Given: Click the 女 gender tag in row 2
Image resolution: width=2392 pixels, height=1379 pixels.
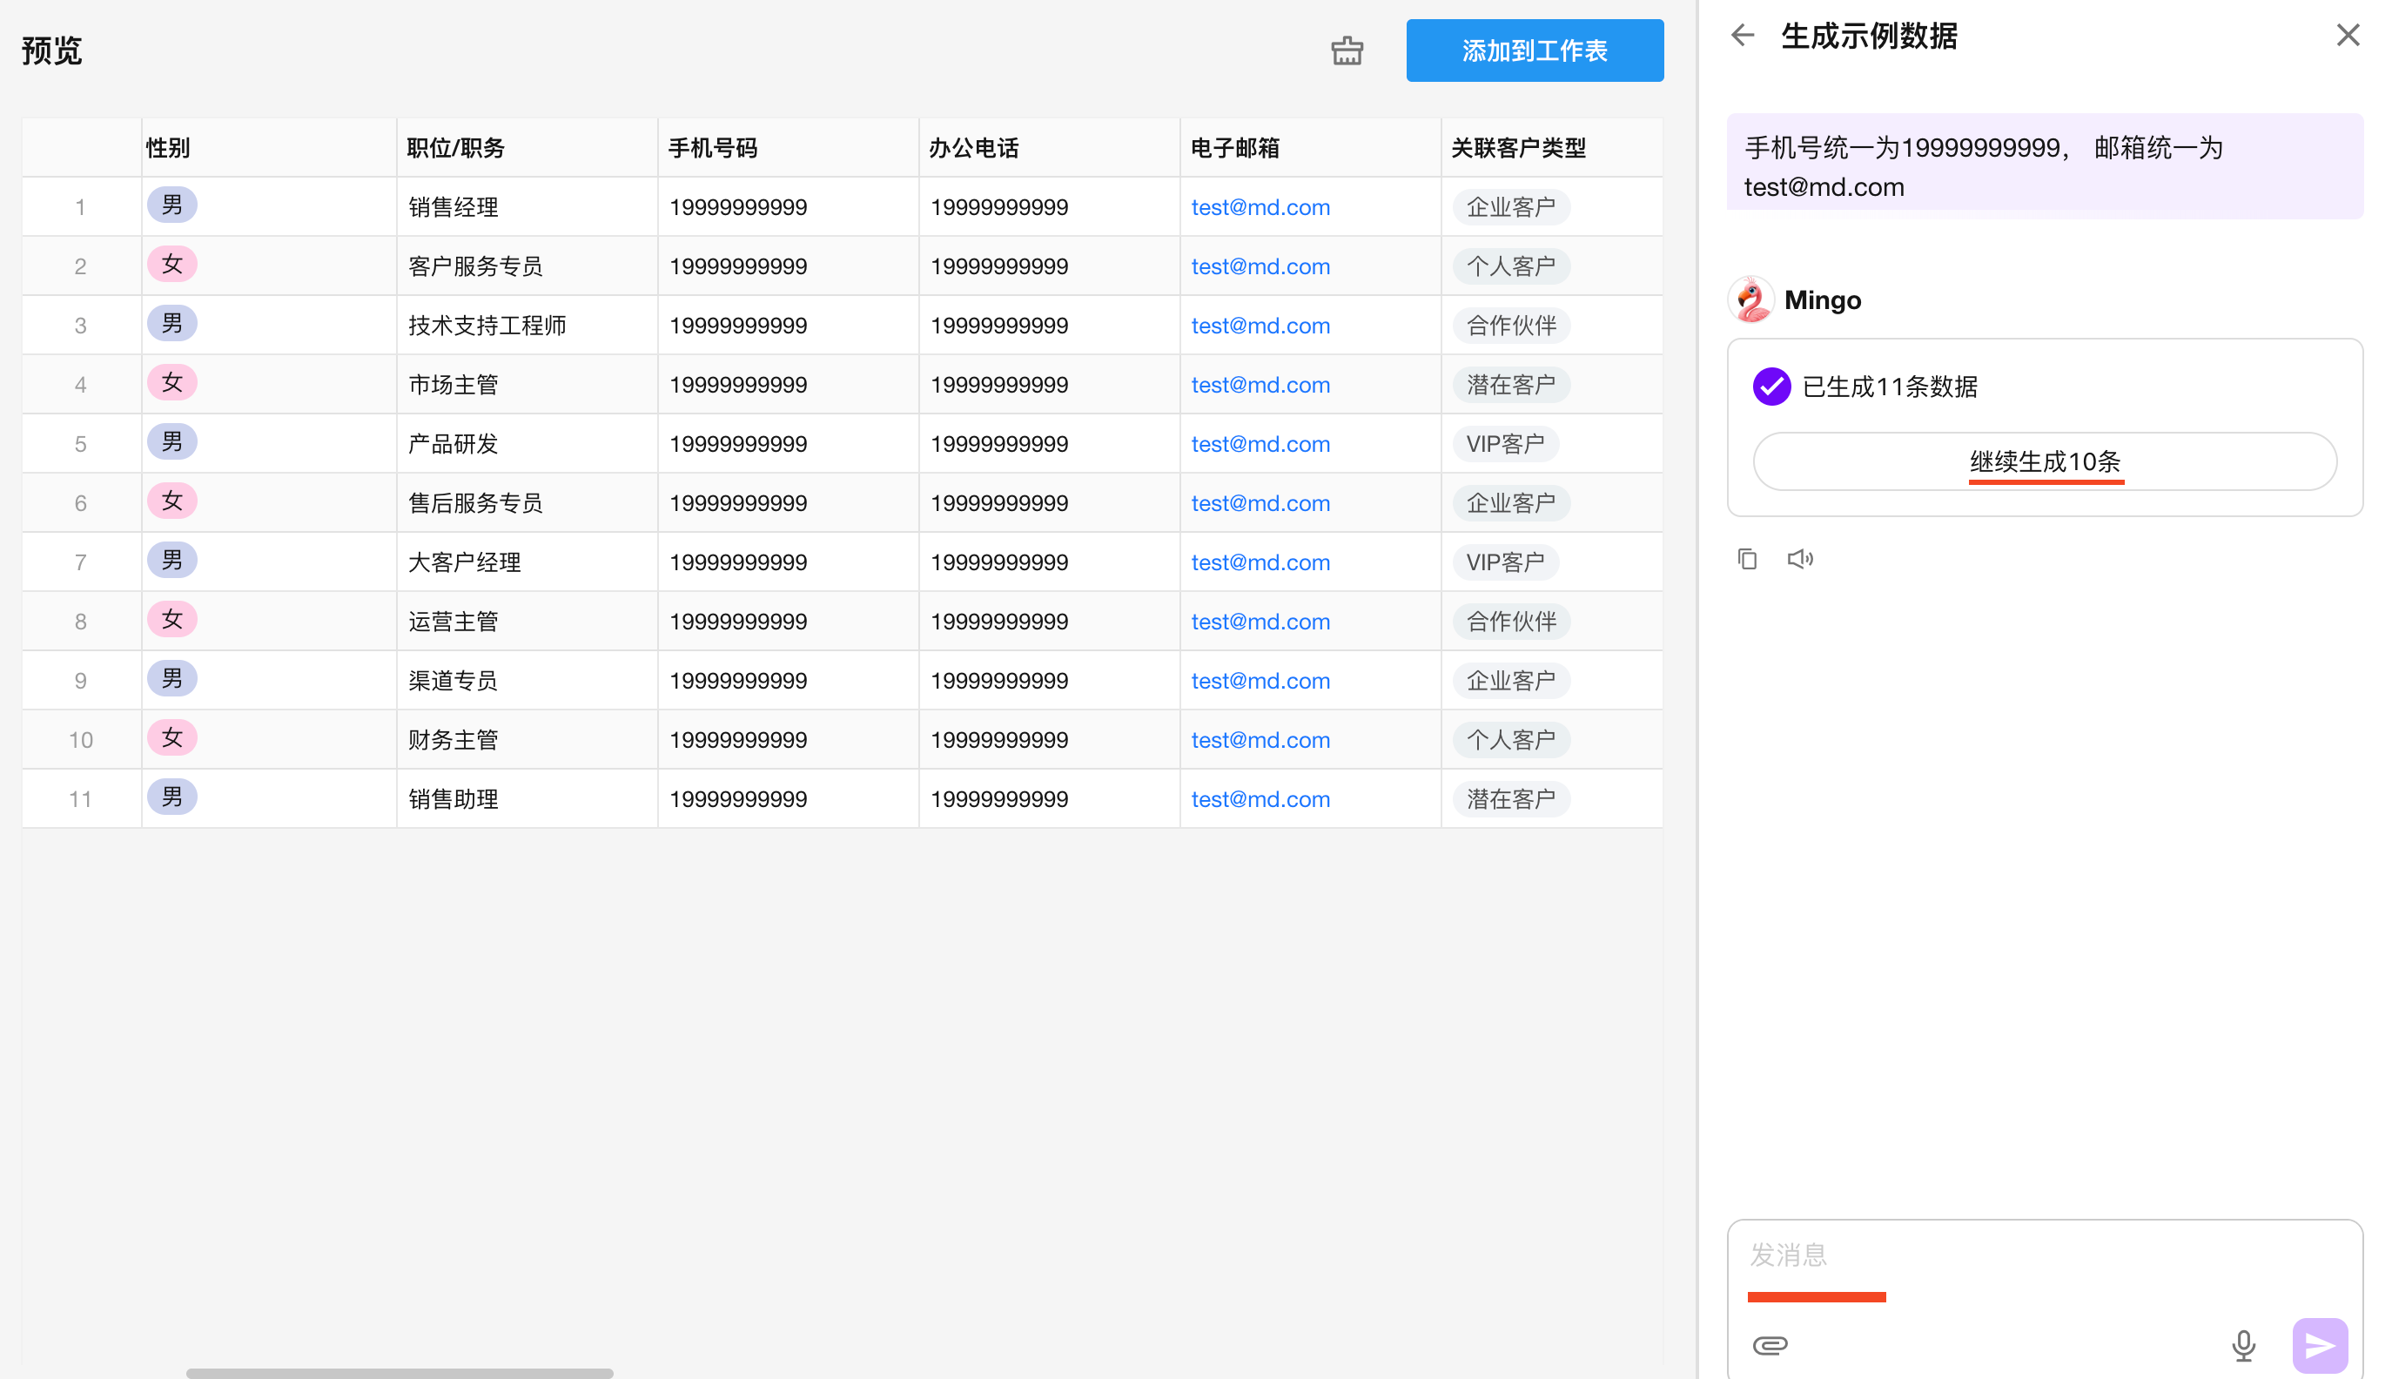Looking at the screenshot, I should (171, 265).
